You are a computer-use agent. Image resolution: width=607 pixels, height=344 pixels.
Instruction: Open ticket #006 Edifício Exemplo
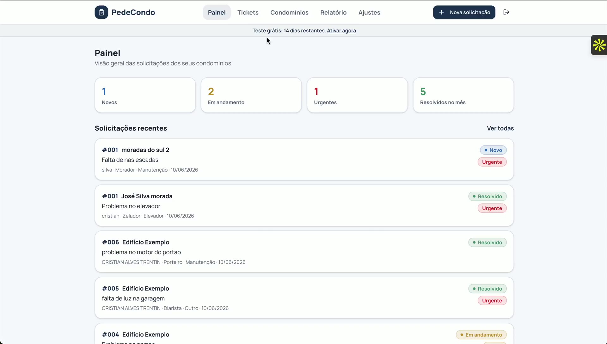(x=304, y=252)
